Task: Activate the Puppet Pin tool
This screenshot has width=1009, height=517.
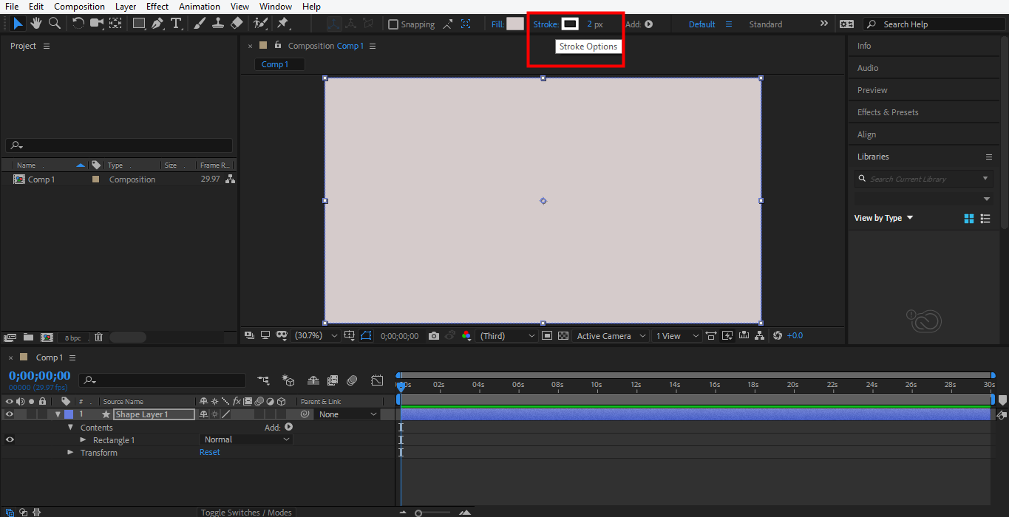Action: 282,24
